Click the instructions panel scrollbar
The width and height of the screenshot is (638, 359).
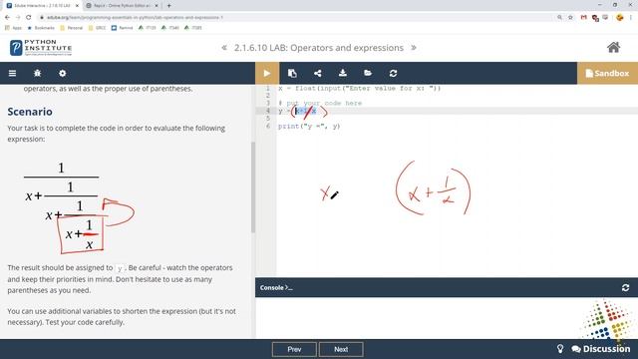pos(252,187)
